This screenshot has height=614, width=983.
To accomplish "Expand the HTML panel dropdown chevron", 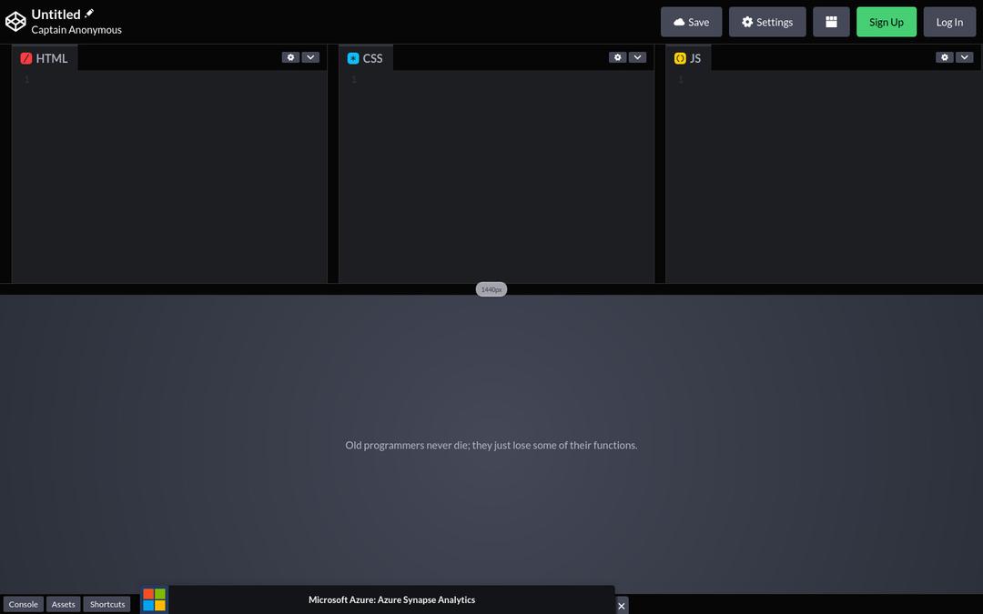I will pos(310,56).
